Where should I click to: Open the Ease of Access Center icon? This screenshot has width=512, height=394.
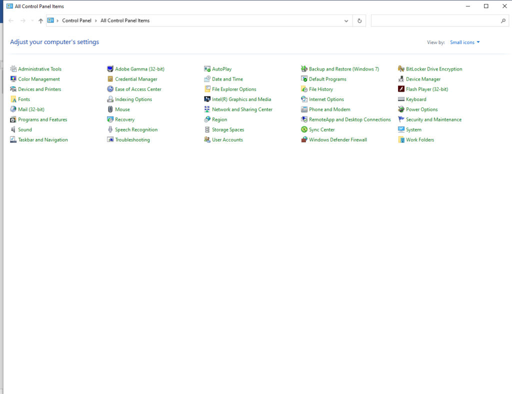point(110,89)
